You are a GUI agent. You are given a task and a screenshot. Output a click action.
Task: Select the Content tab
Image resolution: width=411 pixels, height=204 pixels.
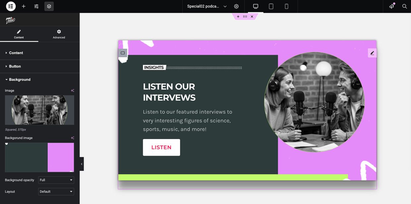pos(19,34)
